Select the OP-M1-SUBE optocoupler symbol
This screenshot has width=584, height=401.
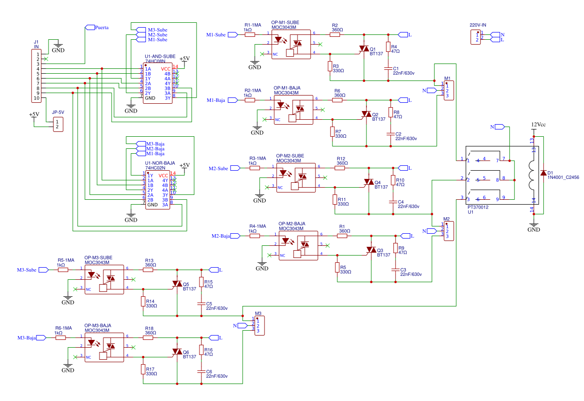tap(291, 44)
